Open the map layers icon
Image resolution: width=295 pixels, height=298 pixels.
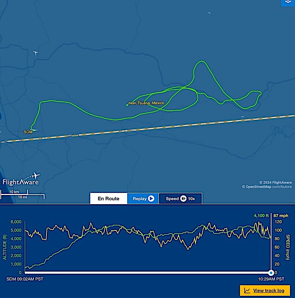[x=288, y=2]
